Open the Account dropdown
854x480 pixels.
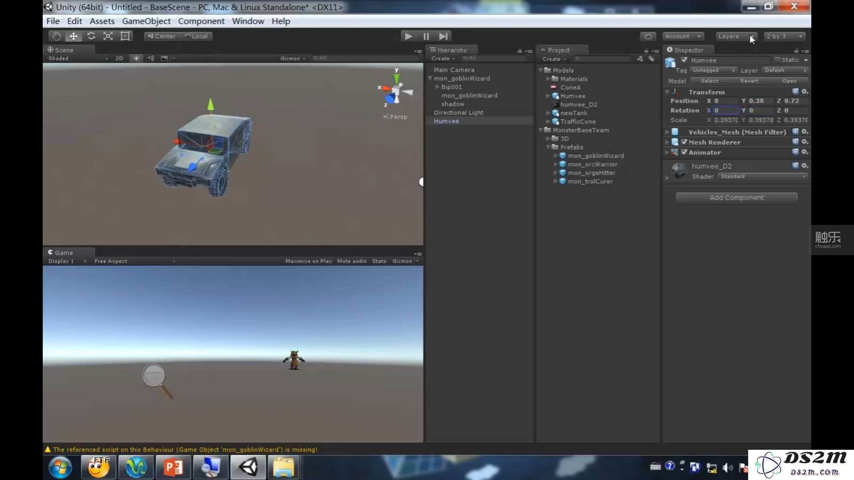tap(683, 36)
